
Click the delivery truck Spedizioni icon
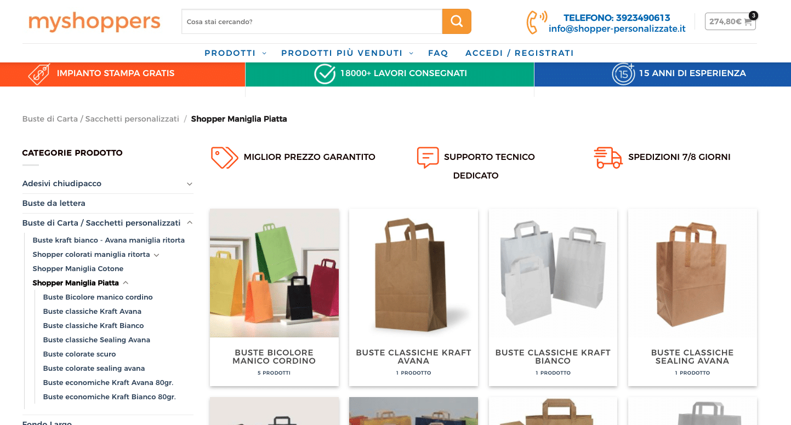click(608, 157)
